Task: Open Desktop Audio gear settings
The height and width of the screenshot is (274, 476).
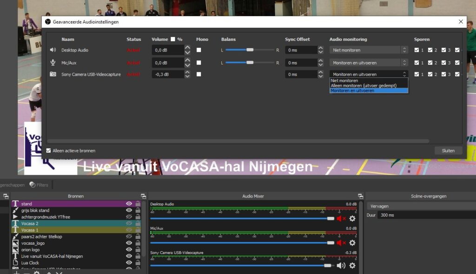Action: pos(352,218)
